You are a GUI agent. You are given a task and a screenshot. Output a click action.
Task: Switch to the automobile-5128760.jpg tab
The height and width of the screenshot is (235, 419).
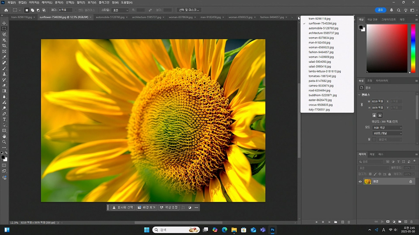[x=108, y=17]
